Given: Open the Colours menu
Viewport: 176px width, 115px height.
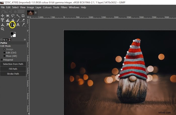Looking at the screenshot, I should [47, 7].
